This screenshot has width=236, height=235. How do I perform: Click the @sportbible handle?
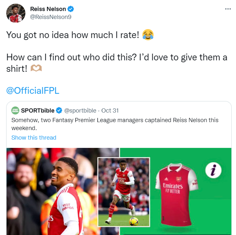pos(80,110)
